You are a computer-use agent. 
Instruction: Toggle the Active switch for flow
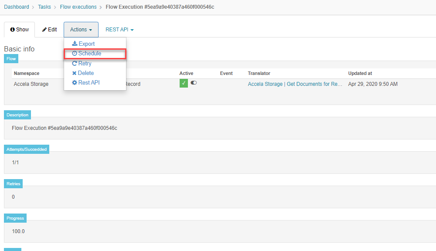[x=194, y=82]
